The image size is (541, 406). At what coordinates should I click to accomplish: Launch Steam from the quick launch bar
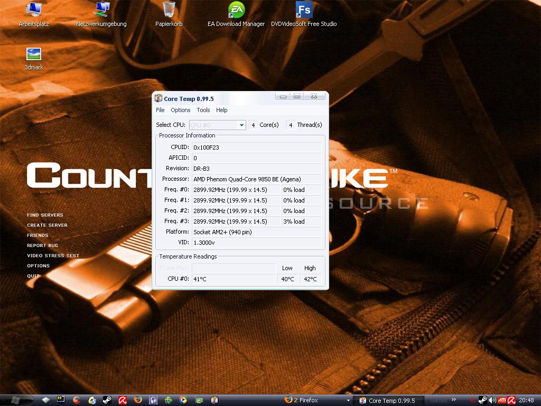click(x=107, y=400)
